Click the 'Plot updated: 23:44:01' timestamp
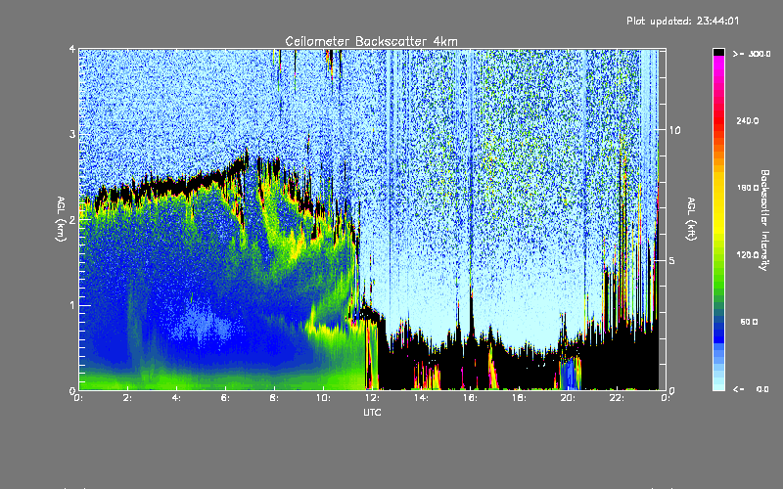This screenshot has width=783, height=489. pos(682,21)
